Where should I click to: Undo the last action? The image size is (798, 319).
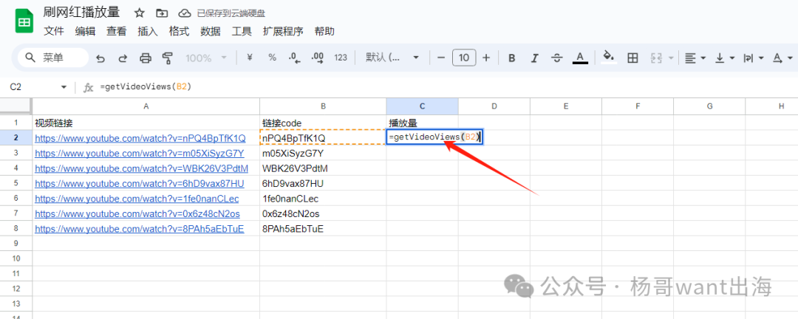[x=100, y=58]
